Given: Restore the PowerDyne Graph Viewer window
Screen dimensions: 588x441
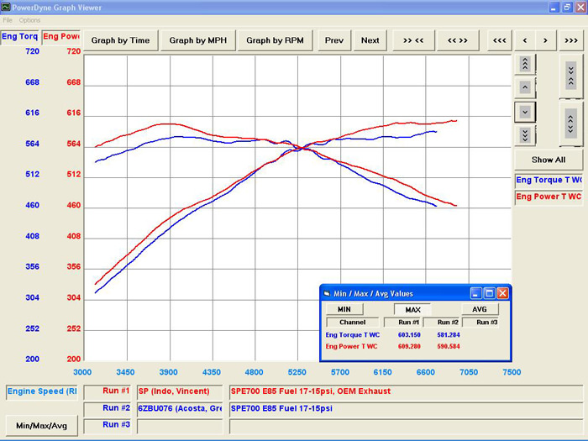Looking at the screenshot, I should pos(567,8).
